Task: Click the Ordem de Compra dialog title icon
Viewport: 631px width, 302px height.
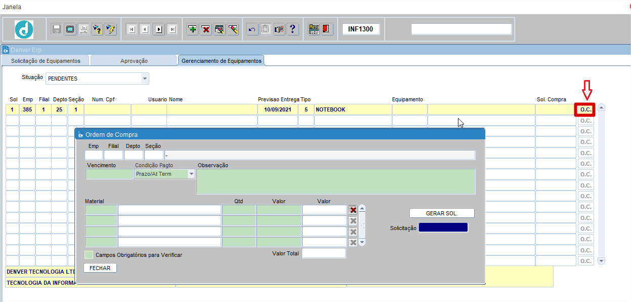Action: point(80,134)
